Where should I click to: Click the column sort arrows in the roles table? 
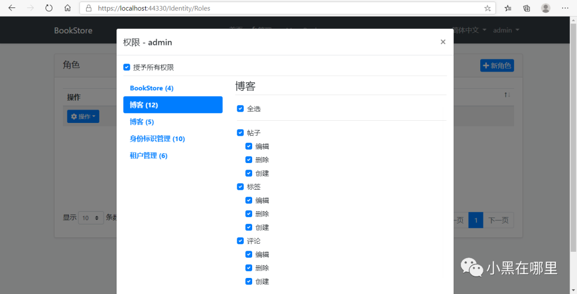click(508, 95)
